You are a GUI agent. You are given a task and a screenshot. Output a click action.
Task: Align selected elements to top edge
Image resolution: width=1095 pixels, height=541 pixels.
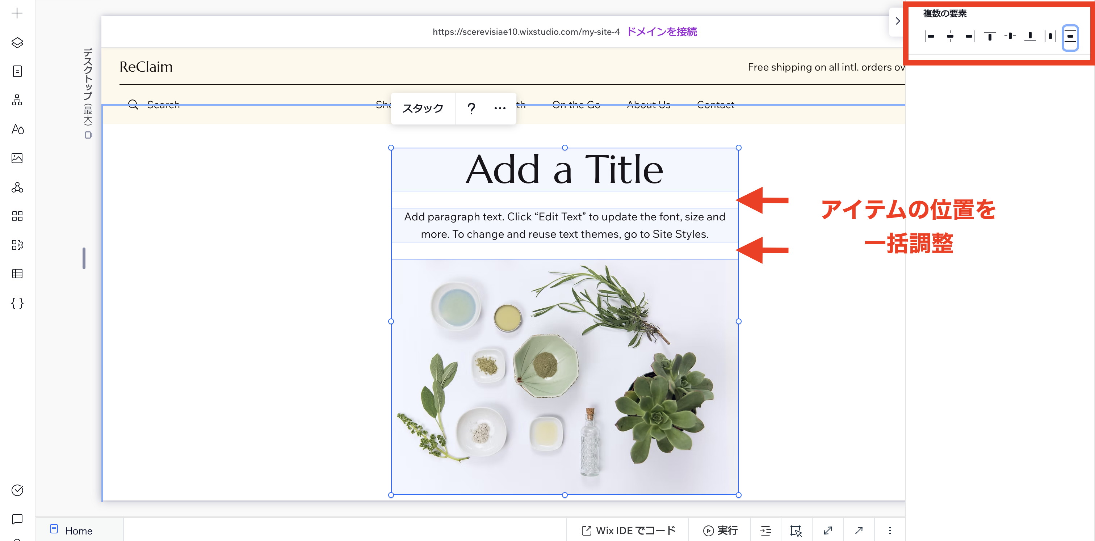[990, 37]
